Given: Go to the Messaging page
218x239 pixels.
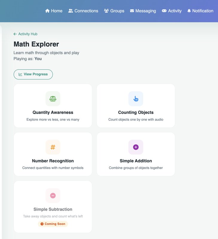Looking at the screenshot, I should (145, 11).
